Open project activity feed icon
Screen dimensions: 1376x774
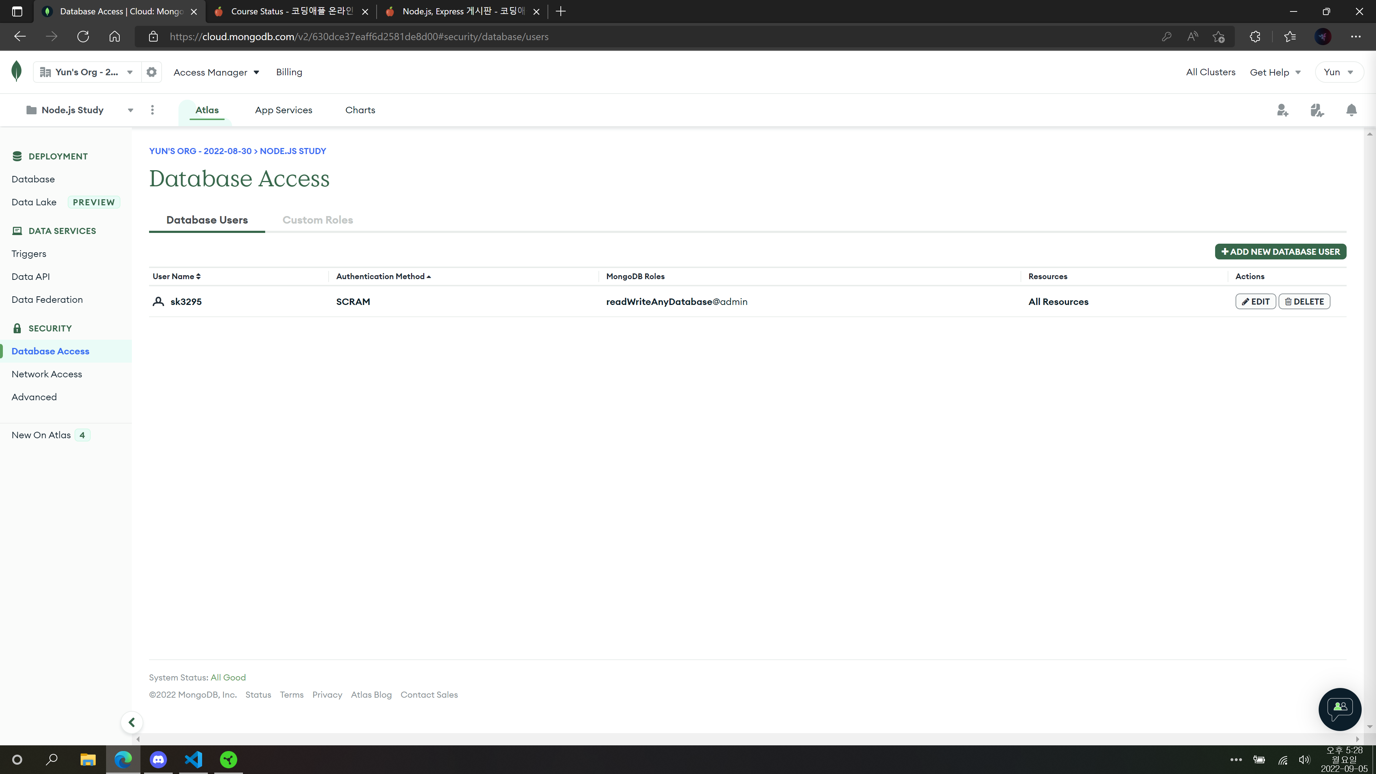(1317, 110)
